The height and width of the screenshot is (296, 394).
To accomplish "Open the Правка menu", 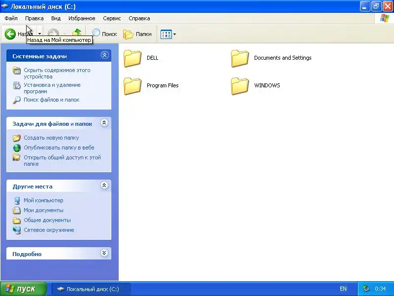I will click(x=34, y=18).
